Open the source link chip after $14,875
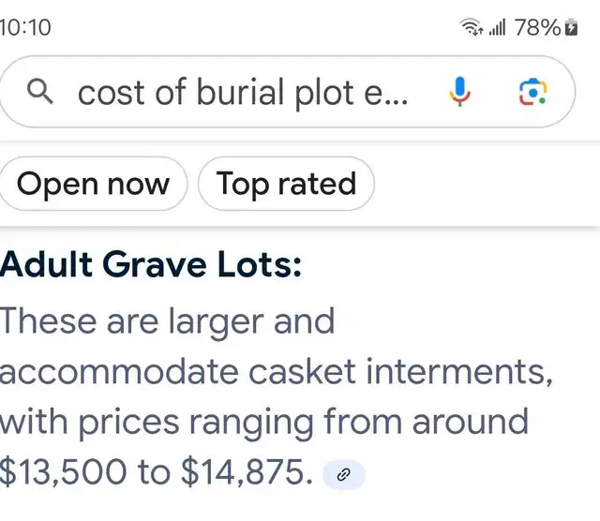The height and width of the screenshot is (521, 600). (x=344, y=474)
